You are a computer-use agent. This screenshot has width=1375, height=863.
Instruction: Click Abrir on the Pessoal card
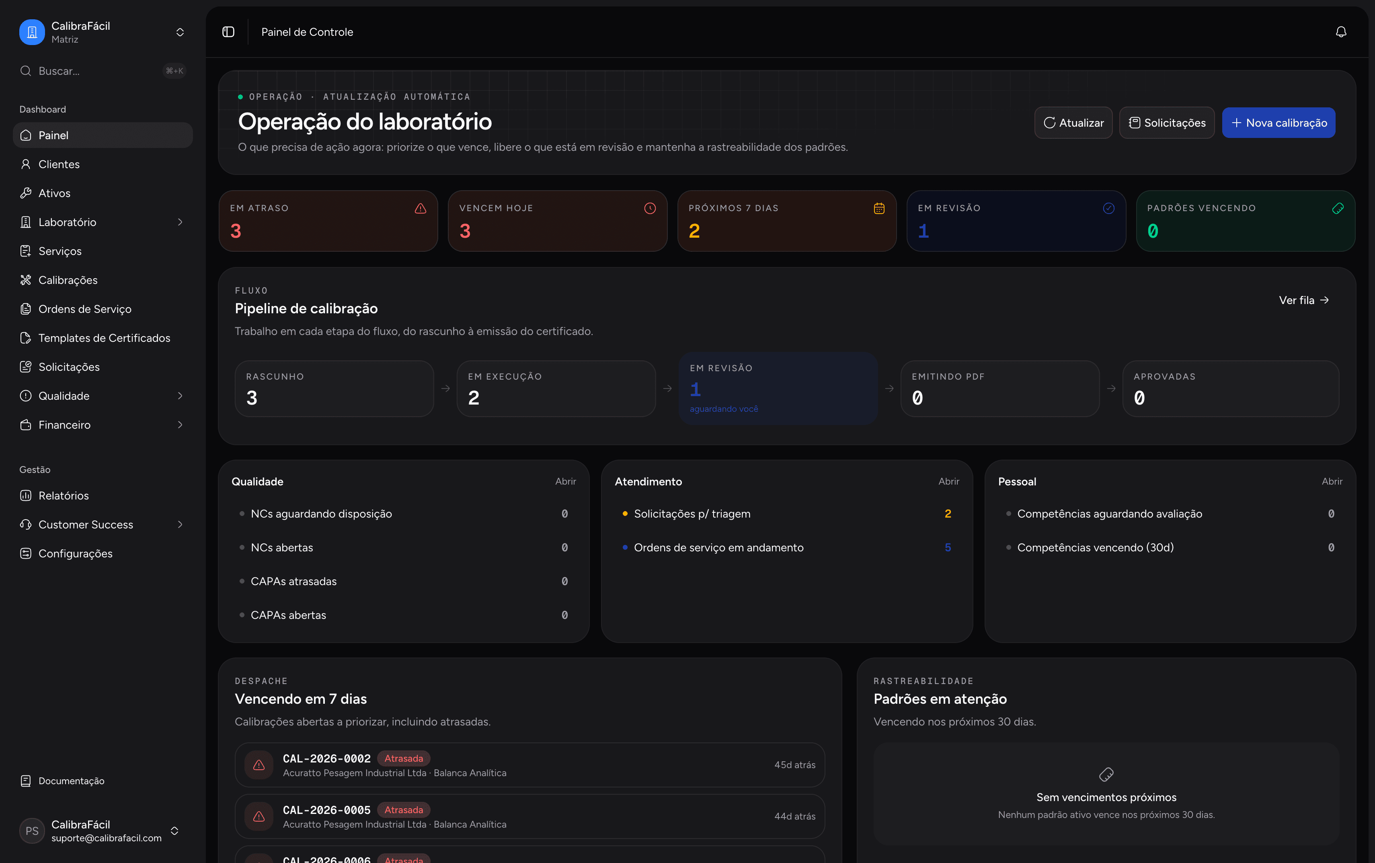[x=1332, y=482]
